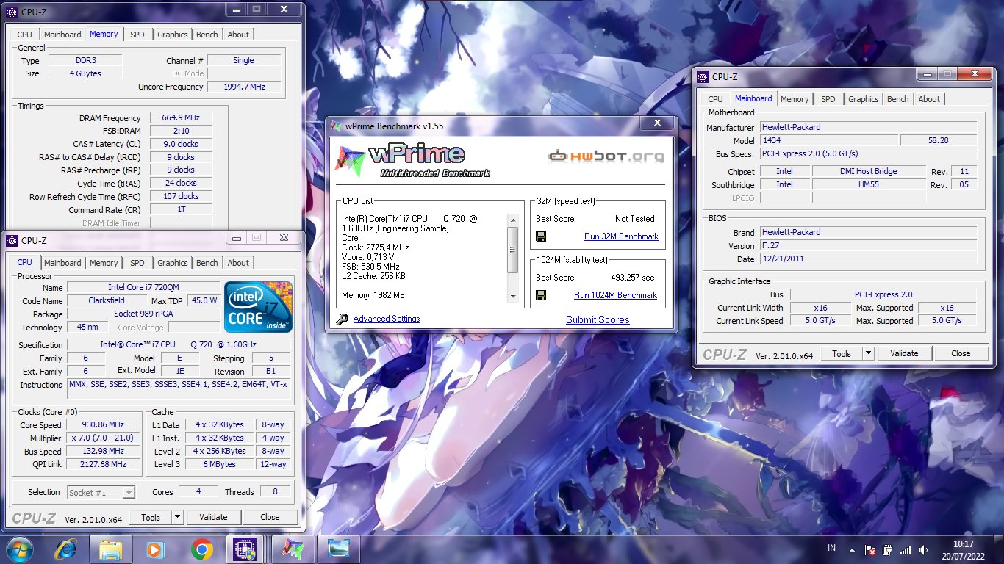
Task: Open Memory tab in the right CPU-Z Mainboard window
Action: click(x=795, y=99)
